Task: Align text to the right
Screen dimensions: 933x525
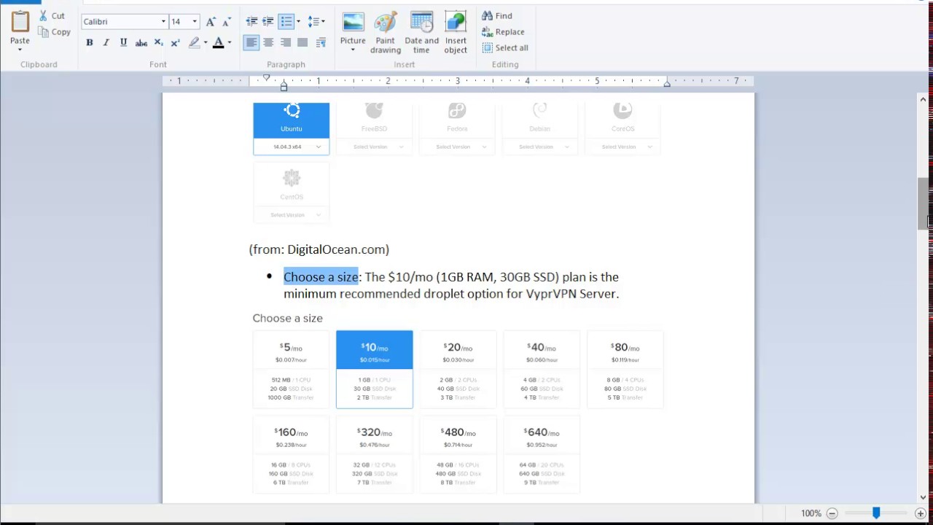Action: 286,43
